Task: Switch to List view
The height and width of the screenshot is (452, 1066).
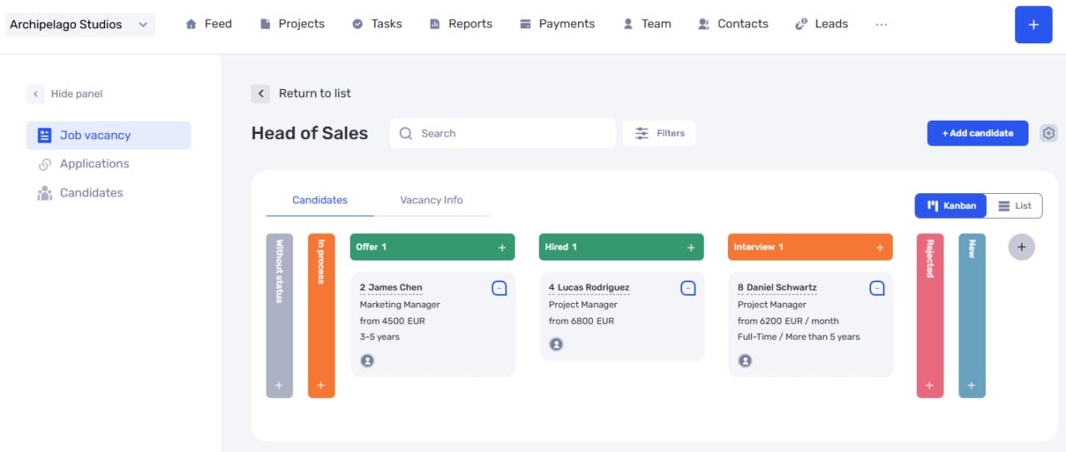Action: coord(1014,206)
